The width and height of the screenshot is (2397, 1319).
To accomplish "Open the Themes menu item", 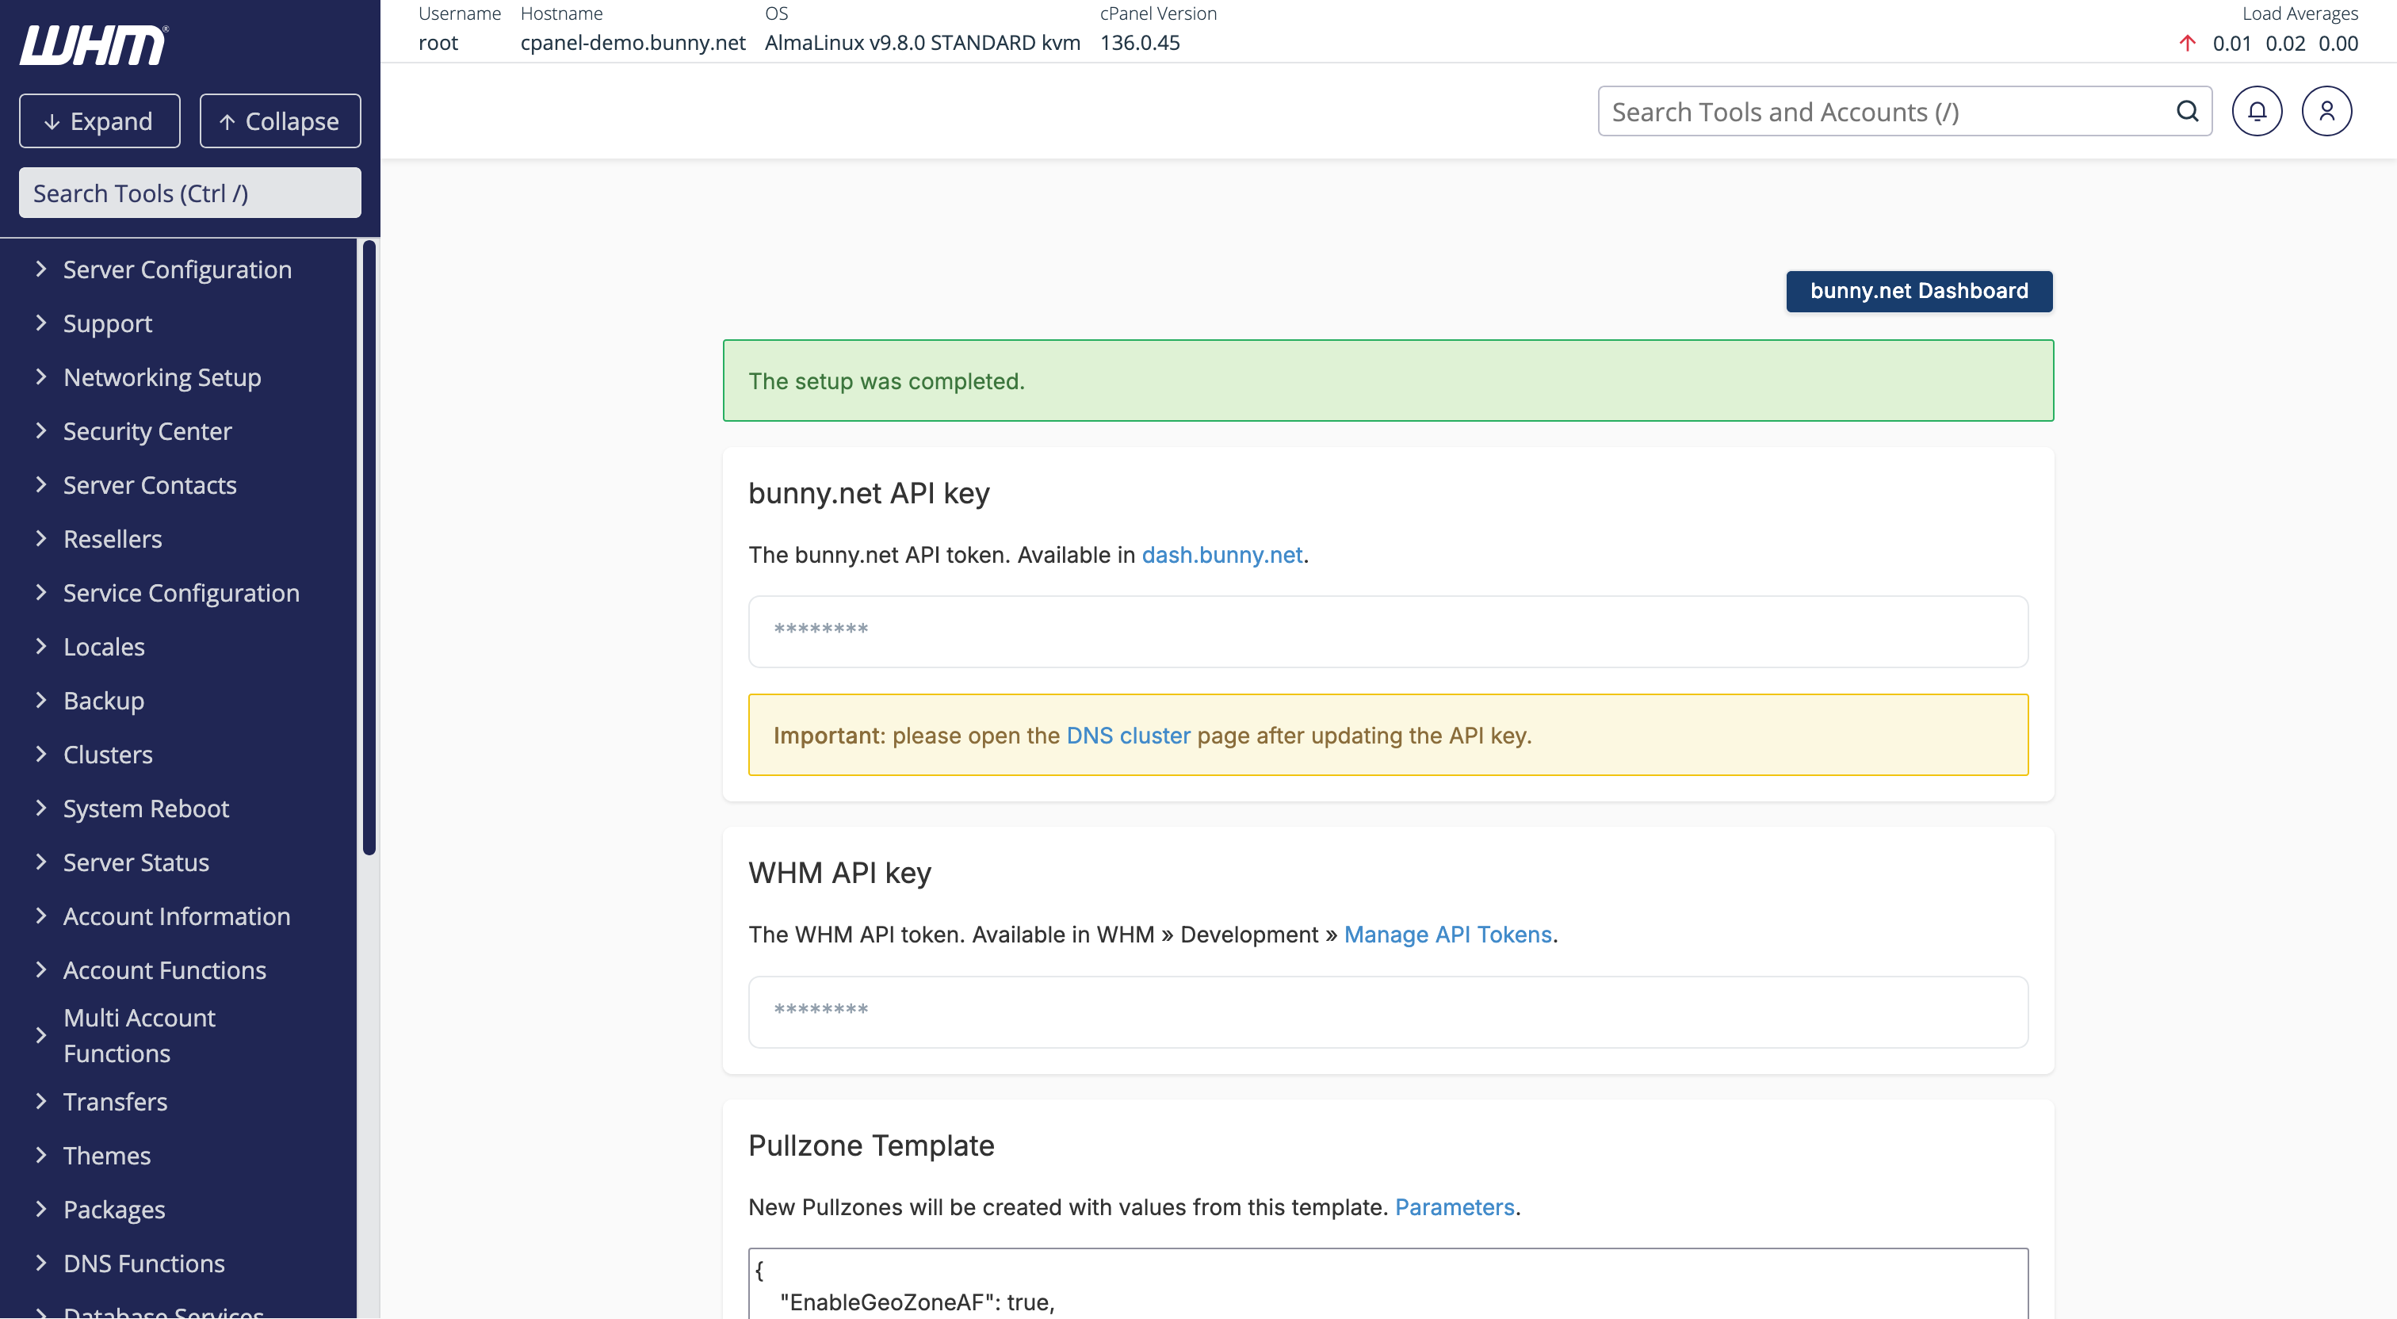I will tap(107, 1156).
